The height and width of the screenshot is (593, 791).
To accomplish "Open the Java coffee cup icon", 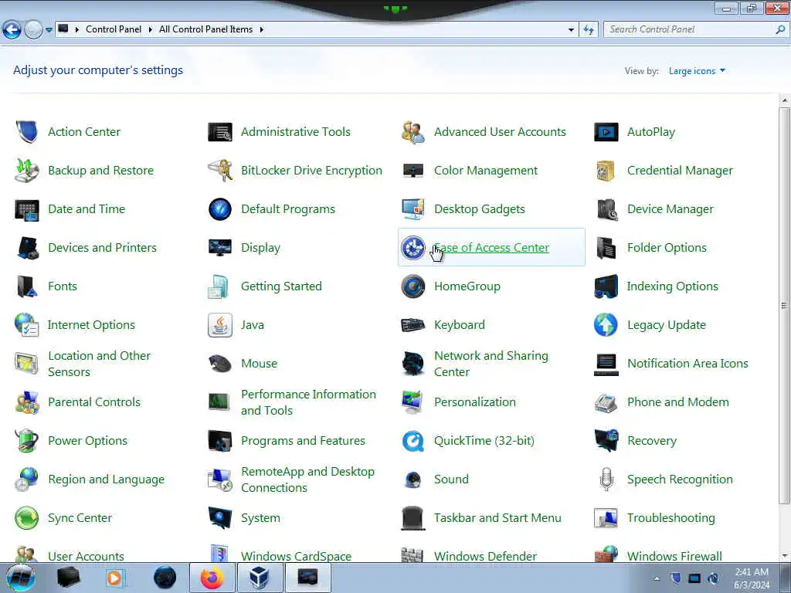I will point(220,325).
